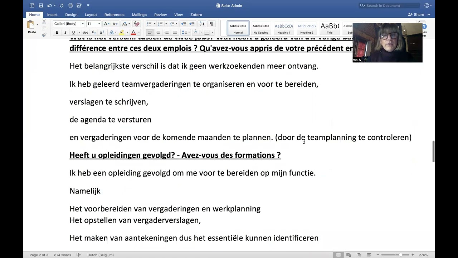Increase paragraph indent

tap(192, 24)
